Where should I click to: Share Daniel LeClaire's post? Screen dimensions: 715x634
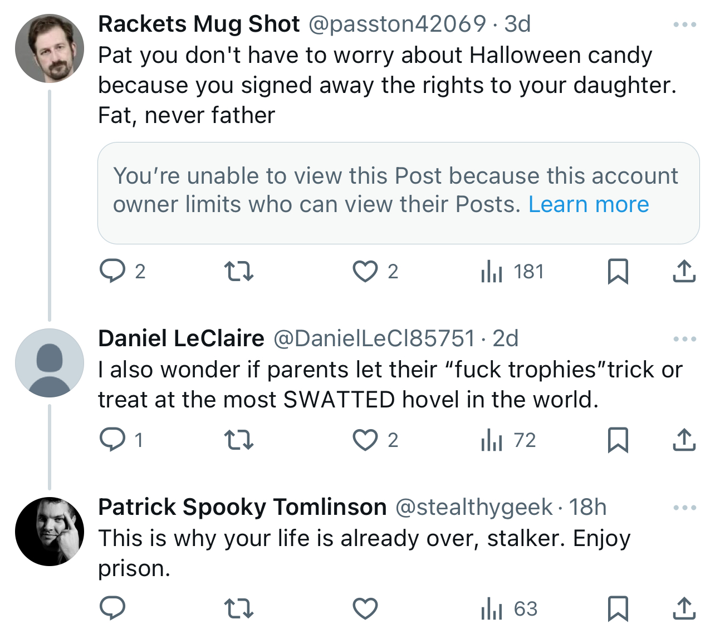tap(684, 440)
